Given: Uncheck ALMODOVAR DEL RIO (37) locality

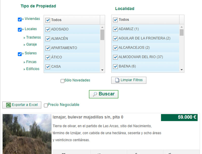Looking at the screenshot, I should (115, 57).
